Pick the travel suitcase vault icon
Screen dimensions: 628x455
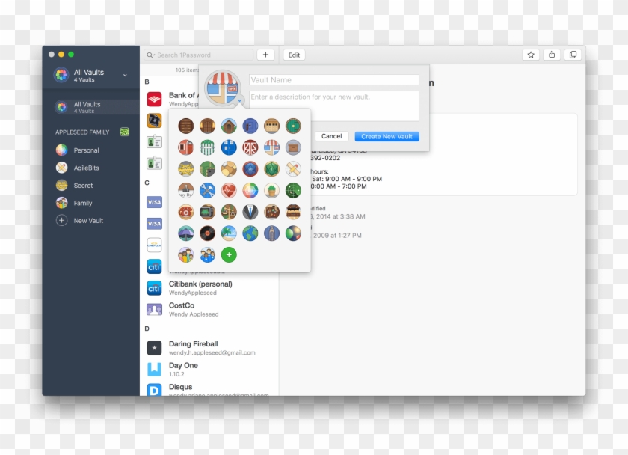pyautogui.click(x=271, y=212)
